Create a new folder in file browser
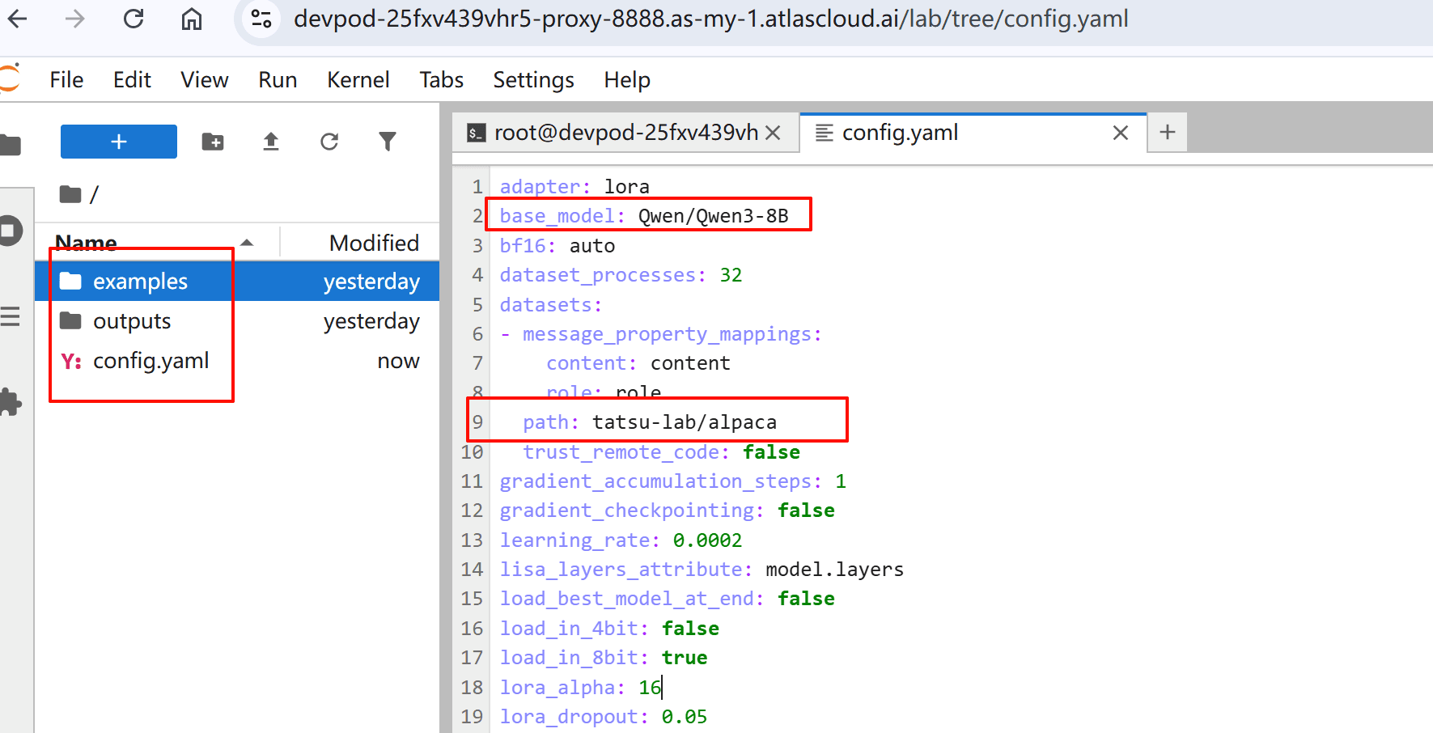Image resolution: width=1433 pixels, height=733 pixels. 213,142
